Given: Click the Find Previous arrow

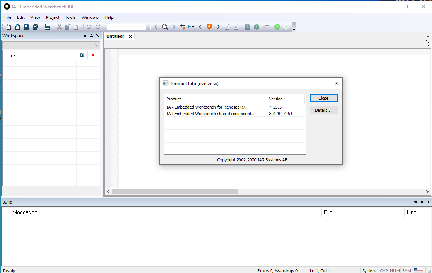Looking at the screenshot, I should pyautogui.click(x=156, y=27).
